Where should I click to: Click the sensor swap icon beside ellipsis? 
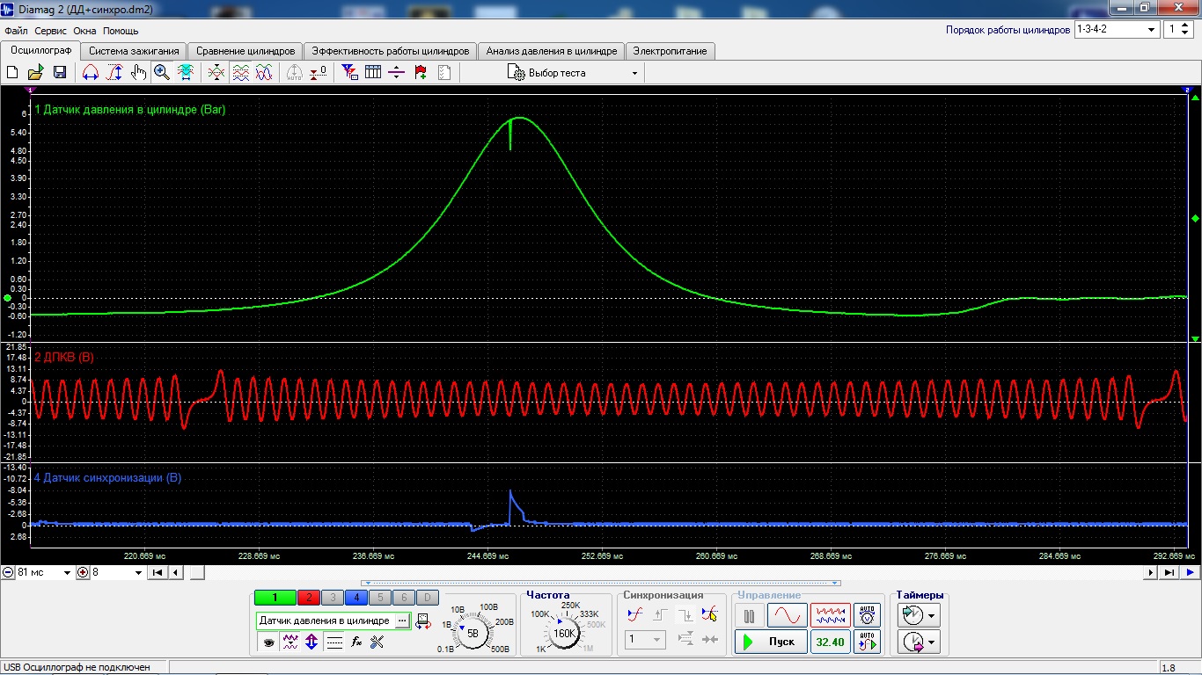(423, 621)
